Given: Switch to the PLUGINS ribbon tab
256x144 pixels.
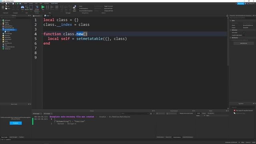Looking at the screenshot, I should pyautogui.click(x=46, y=4).
